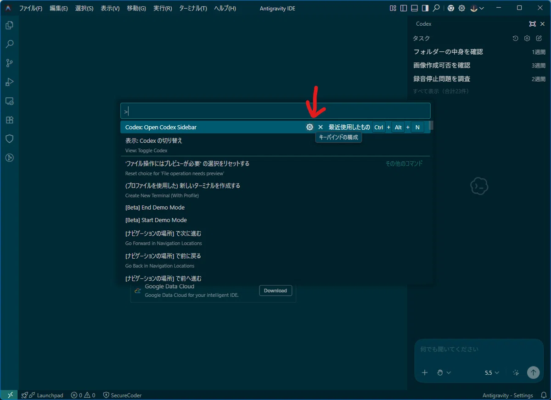Open the 画像作成可否を確認 task
Image resolution: width=551 pixels, height=400 pixels.
coord(479,65)
